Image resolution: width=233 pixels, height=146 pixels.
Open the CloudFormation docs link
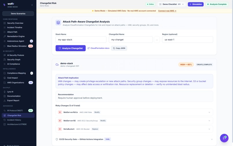[98, 48]
